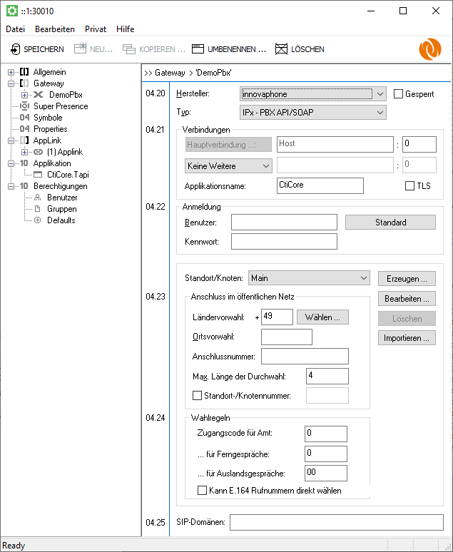
Task: Open the Bearbeiten menu
Action: [54, 29]
